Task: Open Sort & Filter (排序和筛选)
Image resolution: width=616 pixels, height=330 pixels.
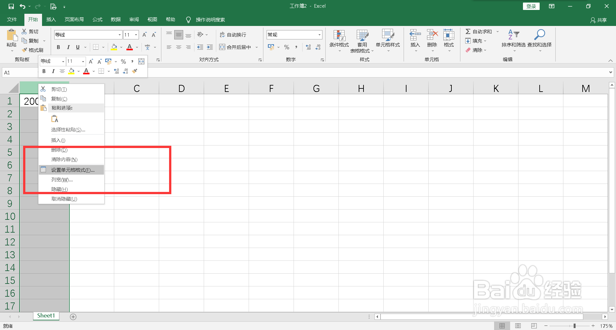Action: point(514,41)
